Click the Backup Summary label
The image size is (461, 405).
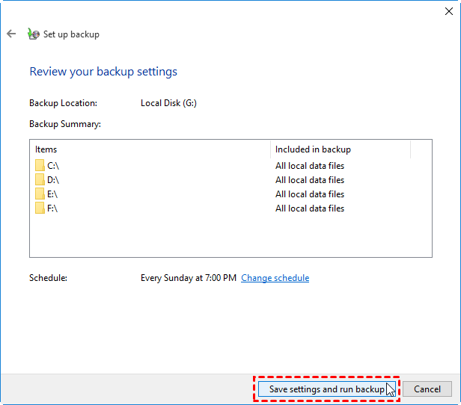tap(65, 124)
